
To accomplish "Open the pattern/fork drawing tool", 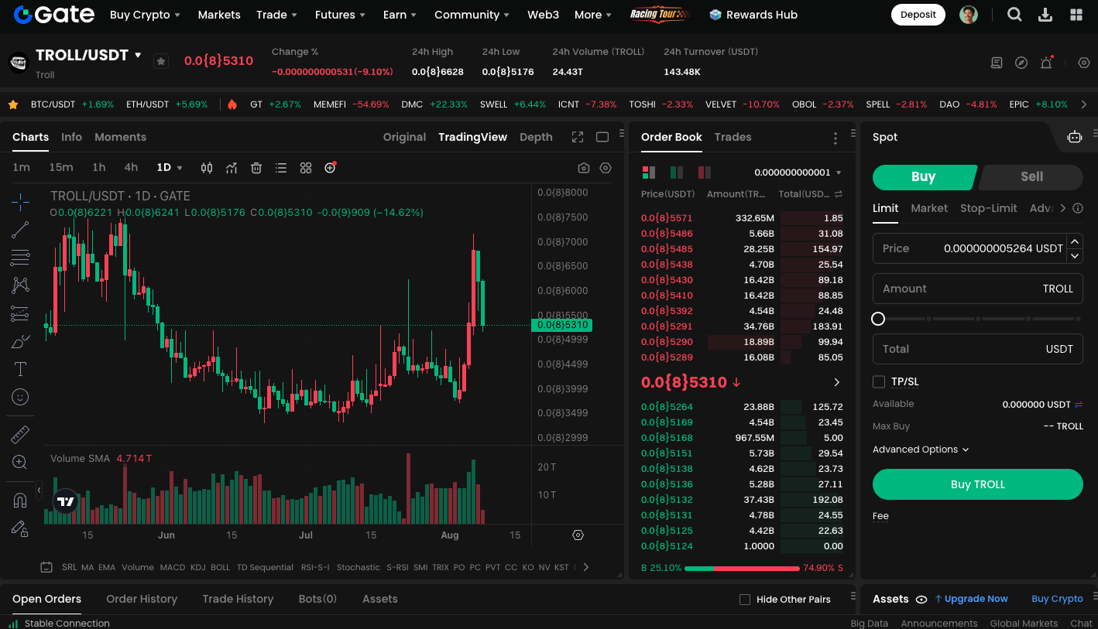I will tap(20, 285).
